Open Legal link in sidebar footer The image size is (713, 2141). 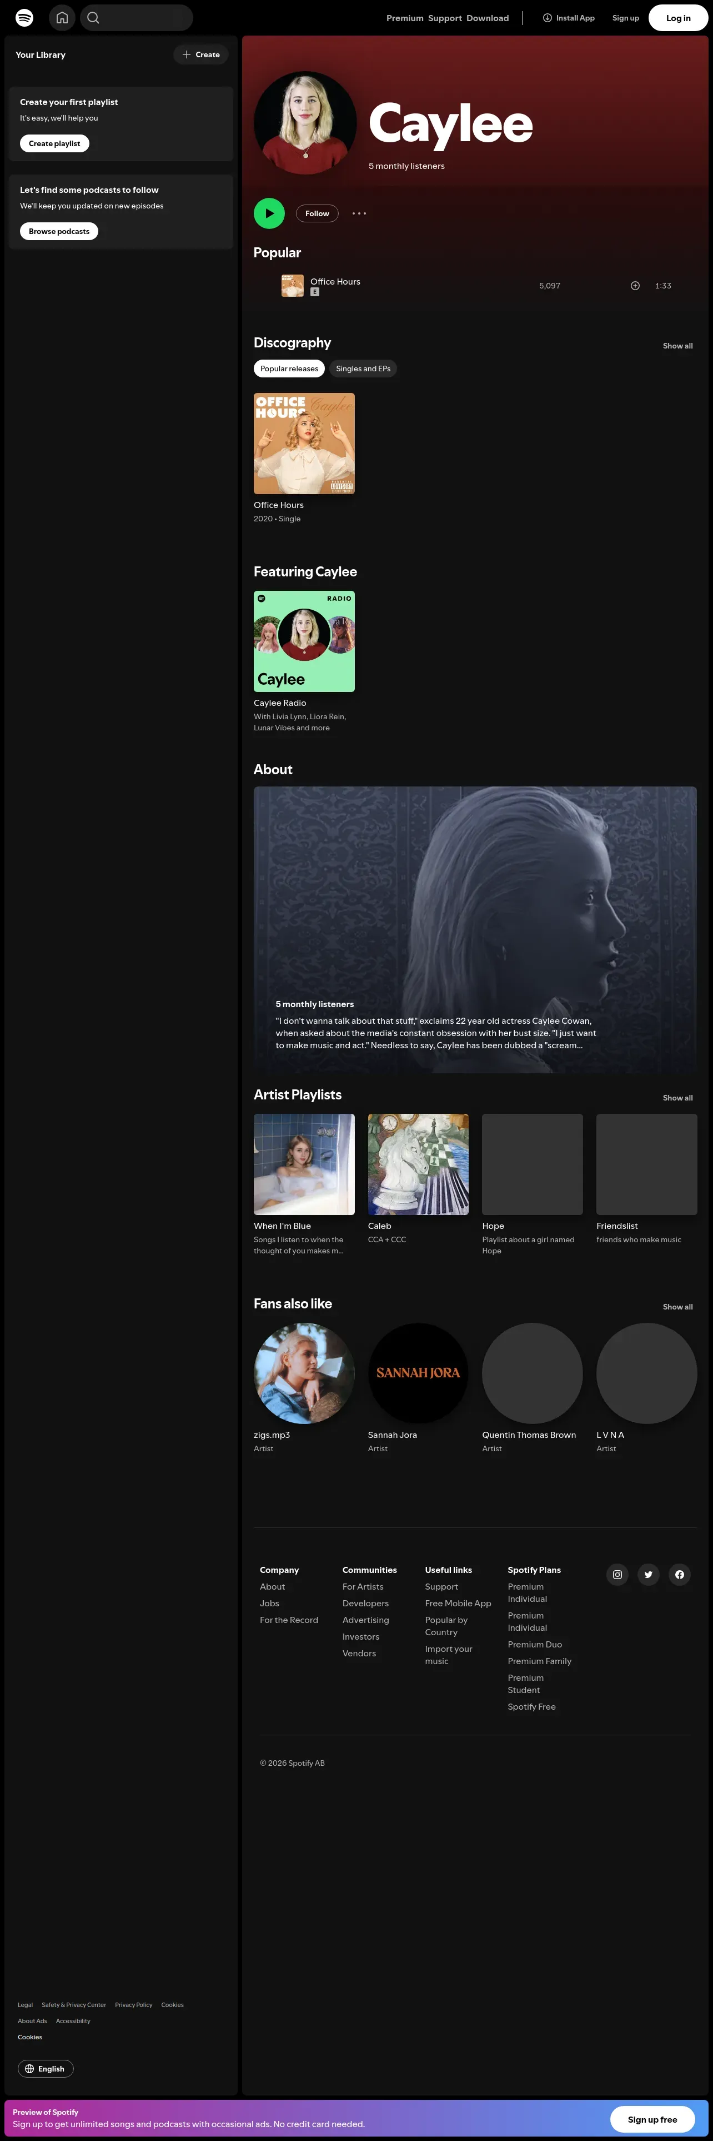point(25,2005)
